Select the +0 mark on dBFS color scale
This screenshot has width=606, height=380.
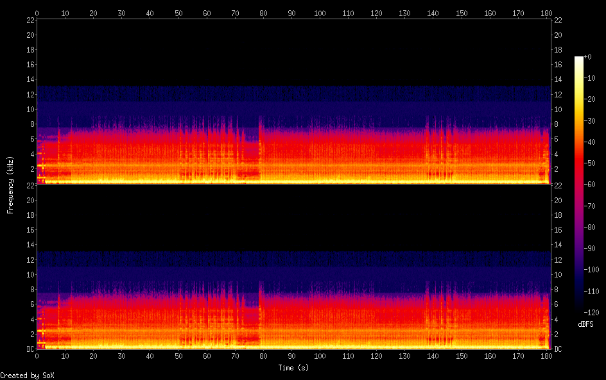(x=589, y=57)
